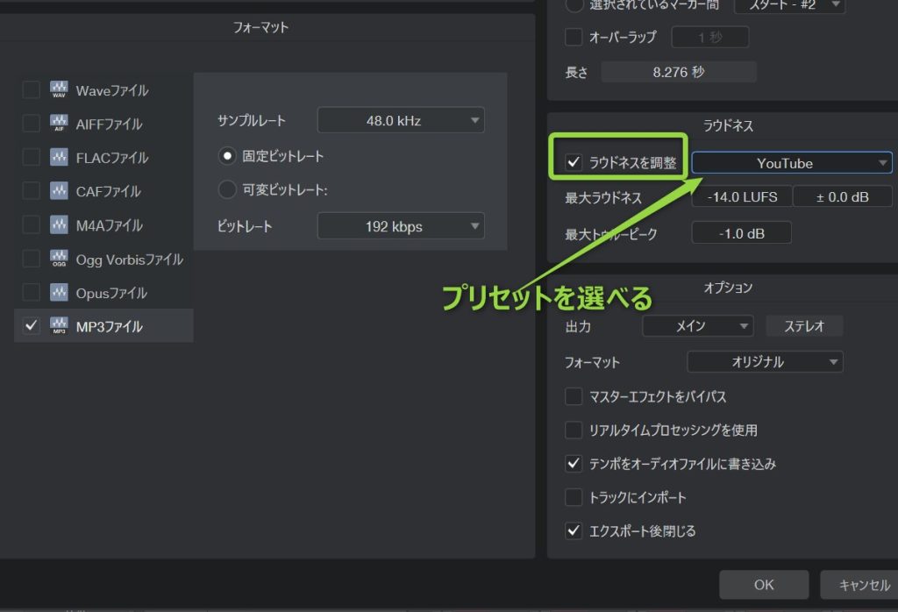Click the MP3 file format icon
Viewport: 898px width, 612px height.
(x=59, y=326)
